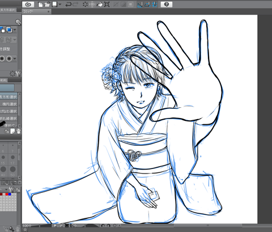
Task: Save the current canvas
Action: (54, 5)
